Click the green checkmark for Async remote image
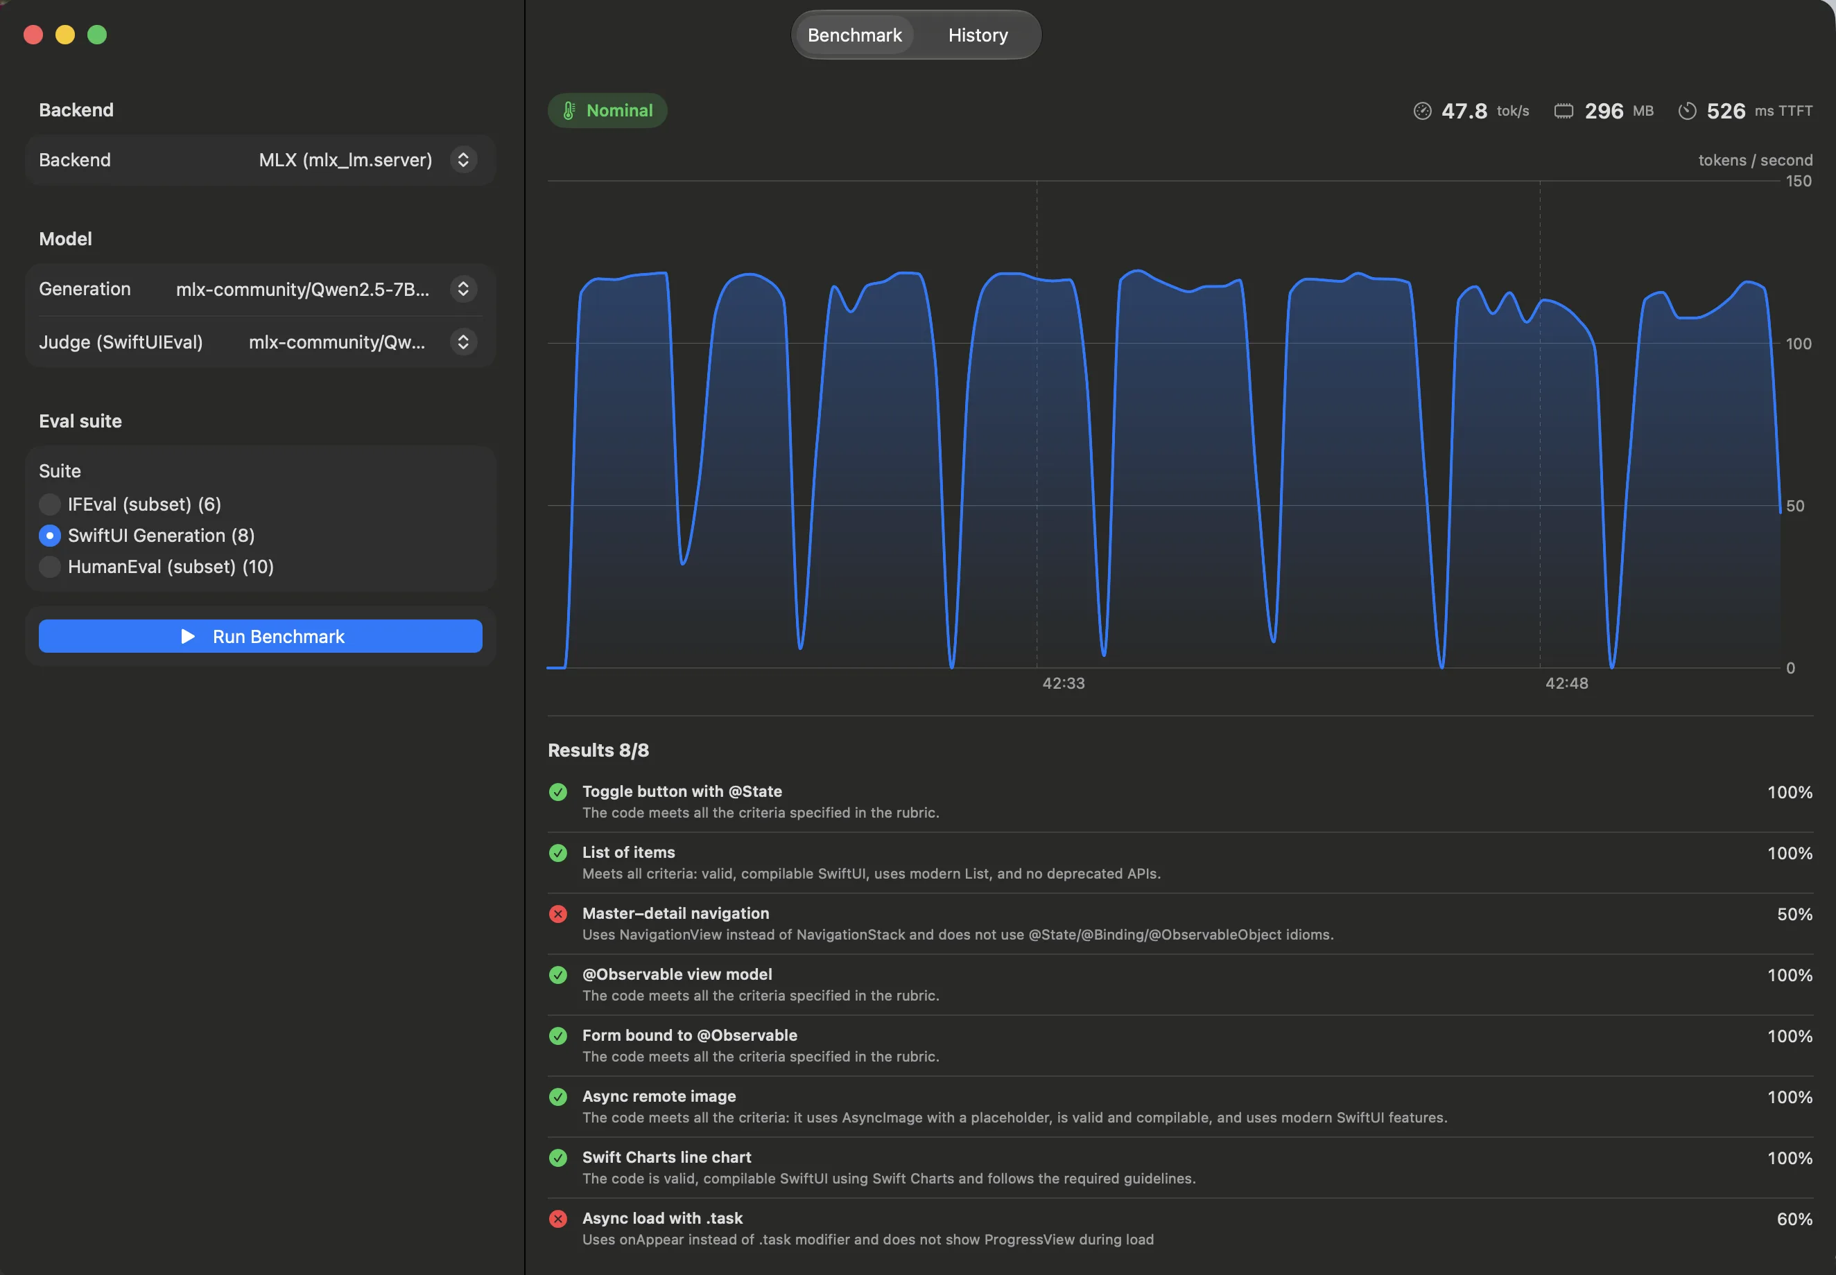The image size is (1836, 1275). (x=558, y=1097)
